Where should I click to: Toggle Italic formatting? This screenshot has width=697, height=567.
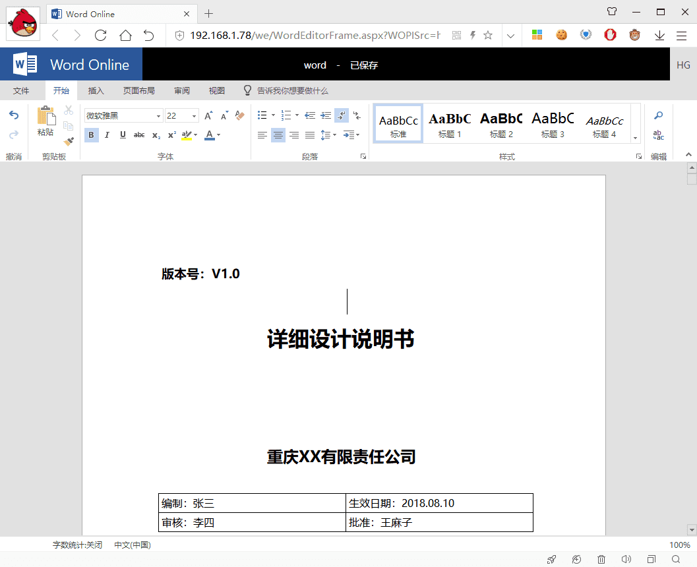point(107,135)
